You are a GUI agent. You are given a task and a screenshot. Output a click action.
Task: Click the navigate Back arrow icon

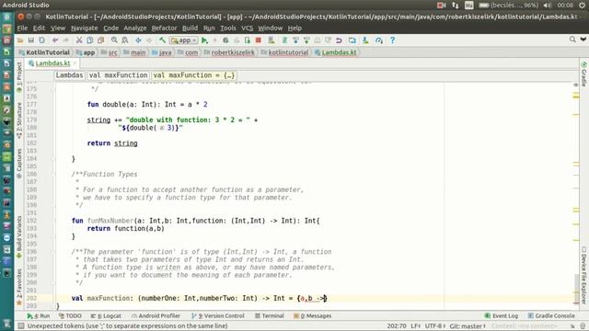138,40
